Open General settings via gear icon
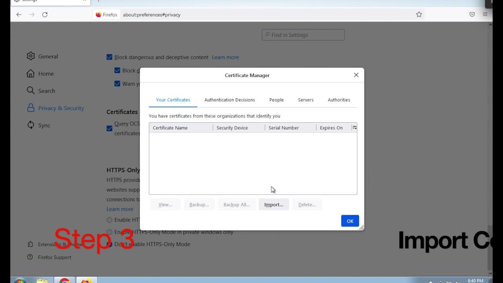The height and width of the screenshot is (283, 503). 31,56
